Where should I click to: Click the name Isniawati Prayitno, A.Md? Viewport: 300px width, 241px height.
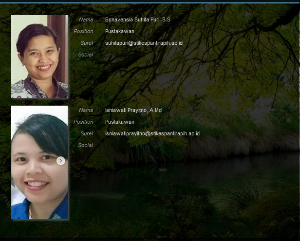coord(133,111)
